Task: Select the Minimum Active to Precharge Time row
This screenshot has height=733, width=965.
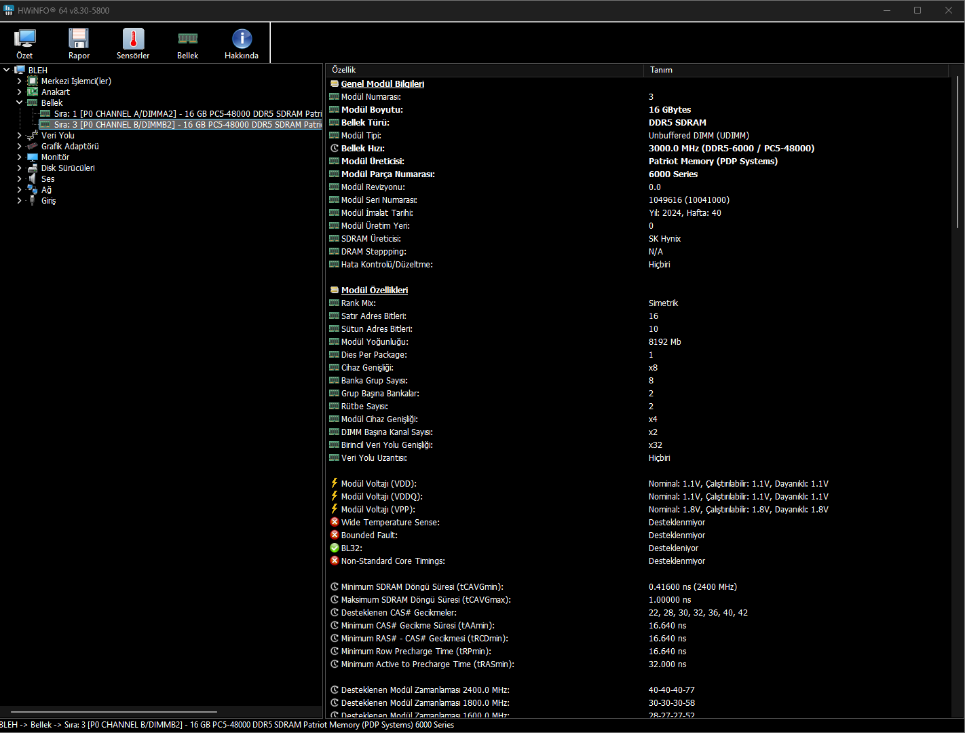Action: click(x=428, y=664)
